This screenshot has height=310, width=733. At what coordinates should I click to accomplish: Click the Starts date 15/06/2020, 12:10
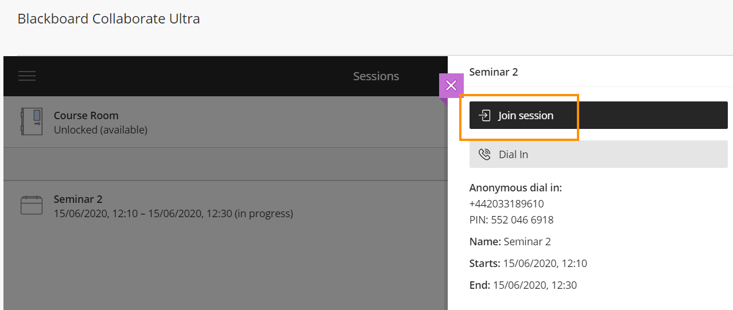[x=544, y=264]
